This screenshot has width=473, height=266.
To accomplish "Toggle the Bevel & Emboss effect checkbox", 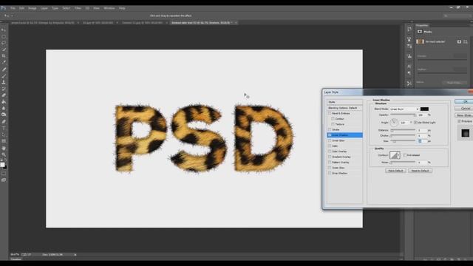I will 330,113.
